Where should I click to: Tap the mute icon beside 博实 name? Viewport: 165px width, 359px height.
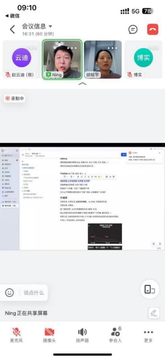pos(130,75)
